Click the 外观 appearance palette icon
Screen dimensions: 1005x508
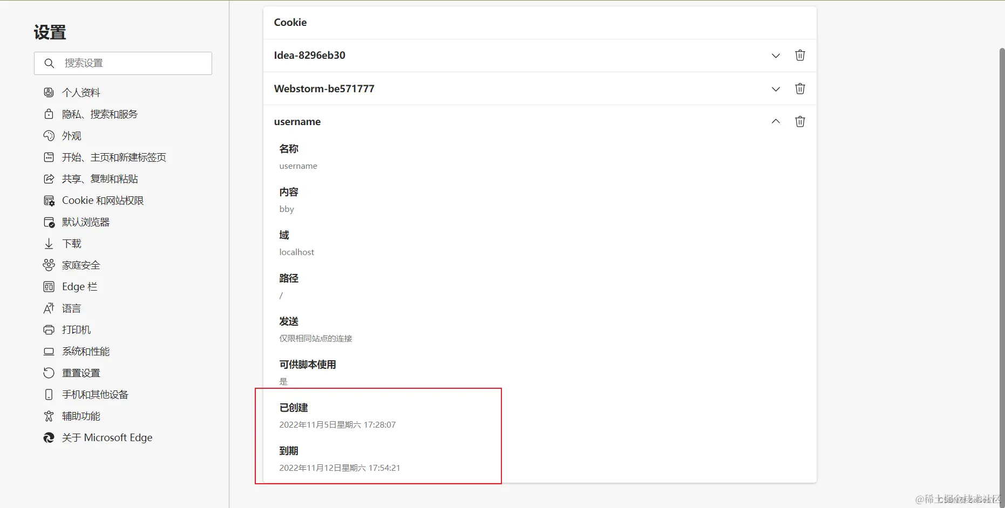[x=49, y=135]
